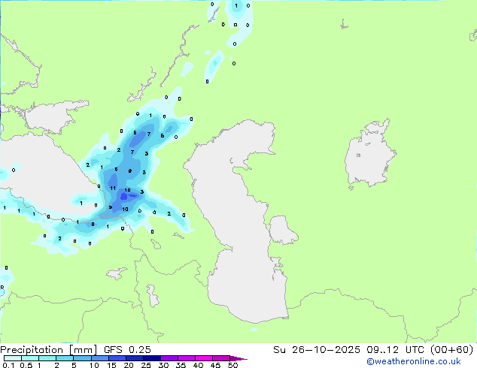
Task: Click the '11' precipitation value on map
Action: [113, 189]
